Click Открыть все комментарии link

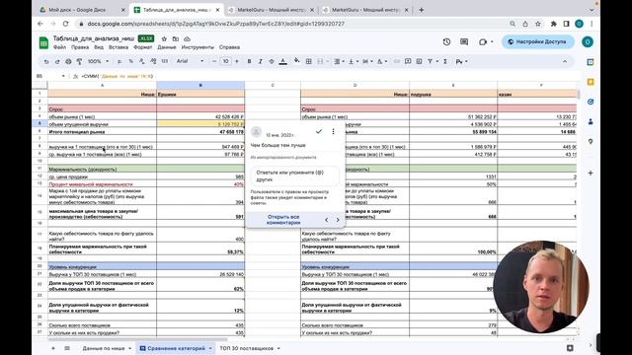(283, 219)
